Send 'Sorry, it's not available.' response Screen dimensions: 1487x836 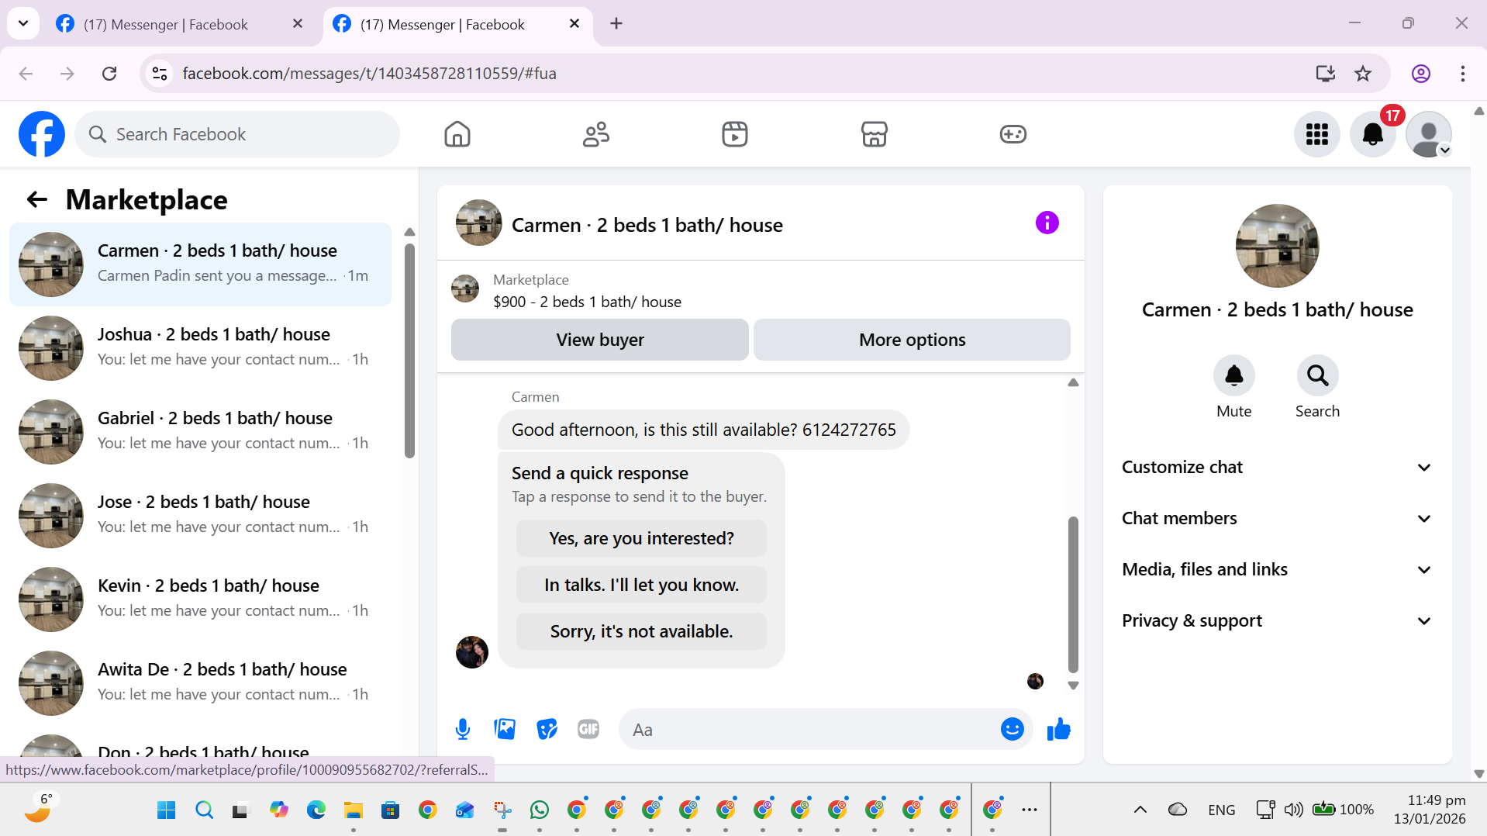tap(641, 631)
